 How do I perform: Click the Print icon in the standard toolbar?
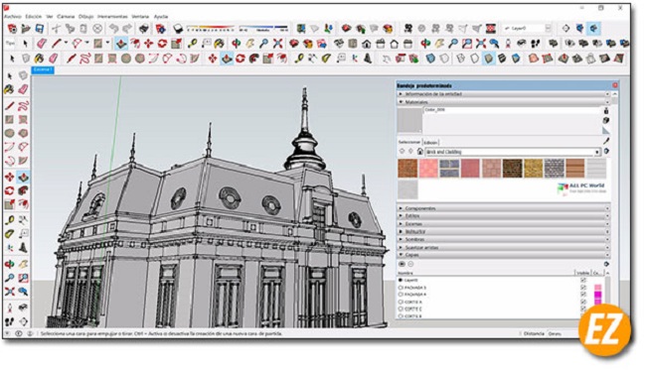[143, 29]
